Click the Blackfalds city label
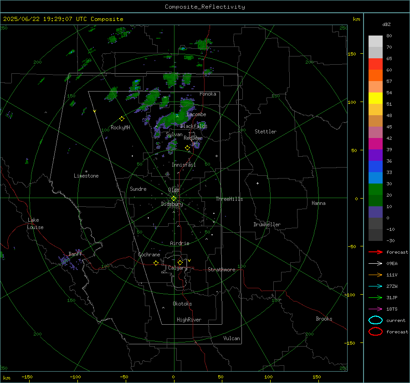This screenshot has height=383, width=410. (194, 126)
